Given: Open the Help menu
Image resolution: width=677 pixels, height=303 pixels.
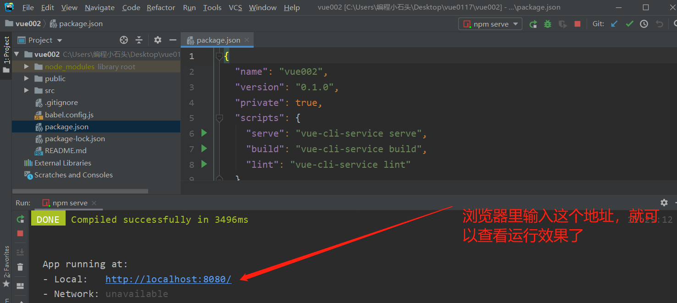Looking at the screenshot, I should pos(292,7).
